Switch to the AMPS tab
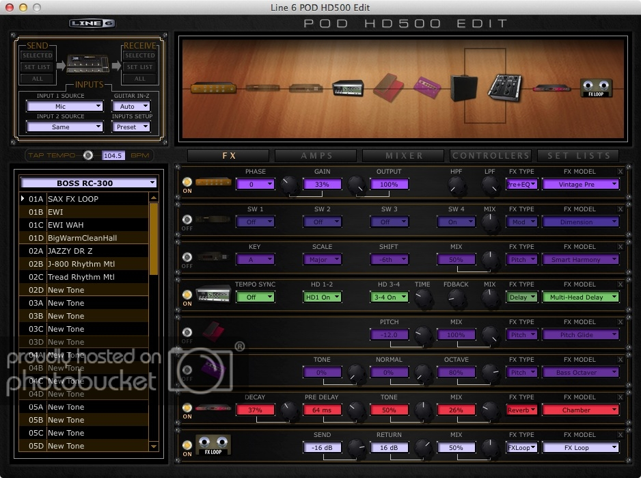This screenshot has height=478, width=641. coord(316,156)
